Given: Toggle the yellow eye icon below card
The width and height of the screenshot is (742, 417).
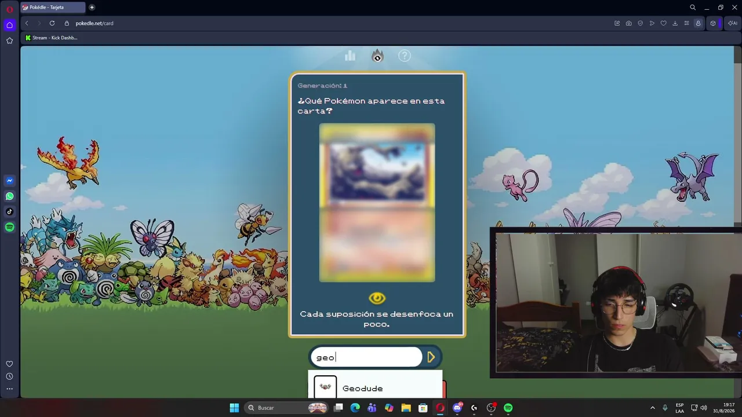Looking at the screenshot, I should coord(377,298).
